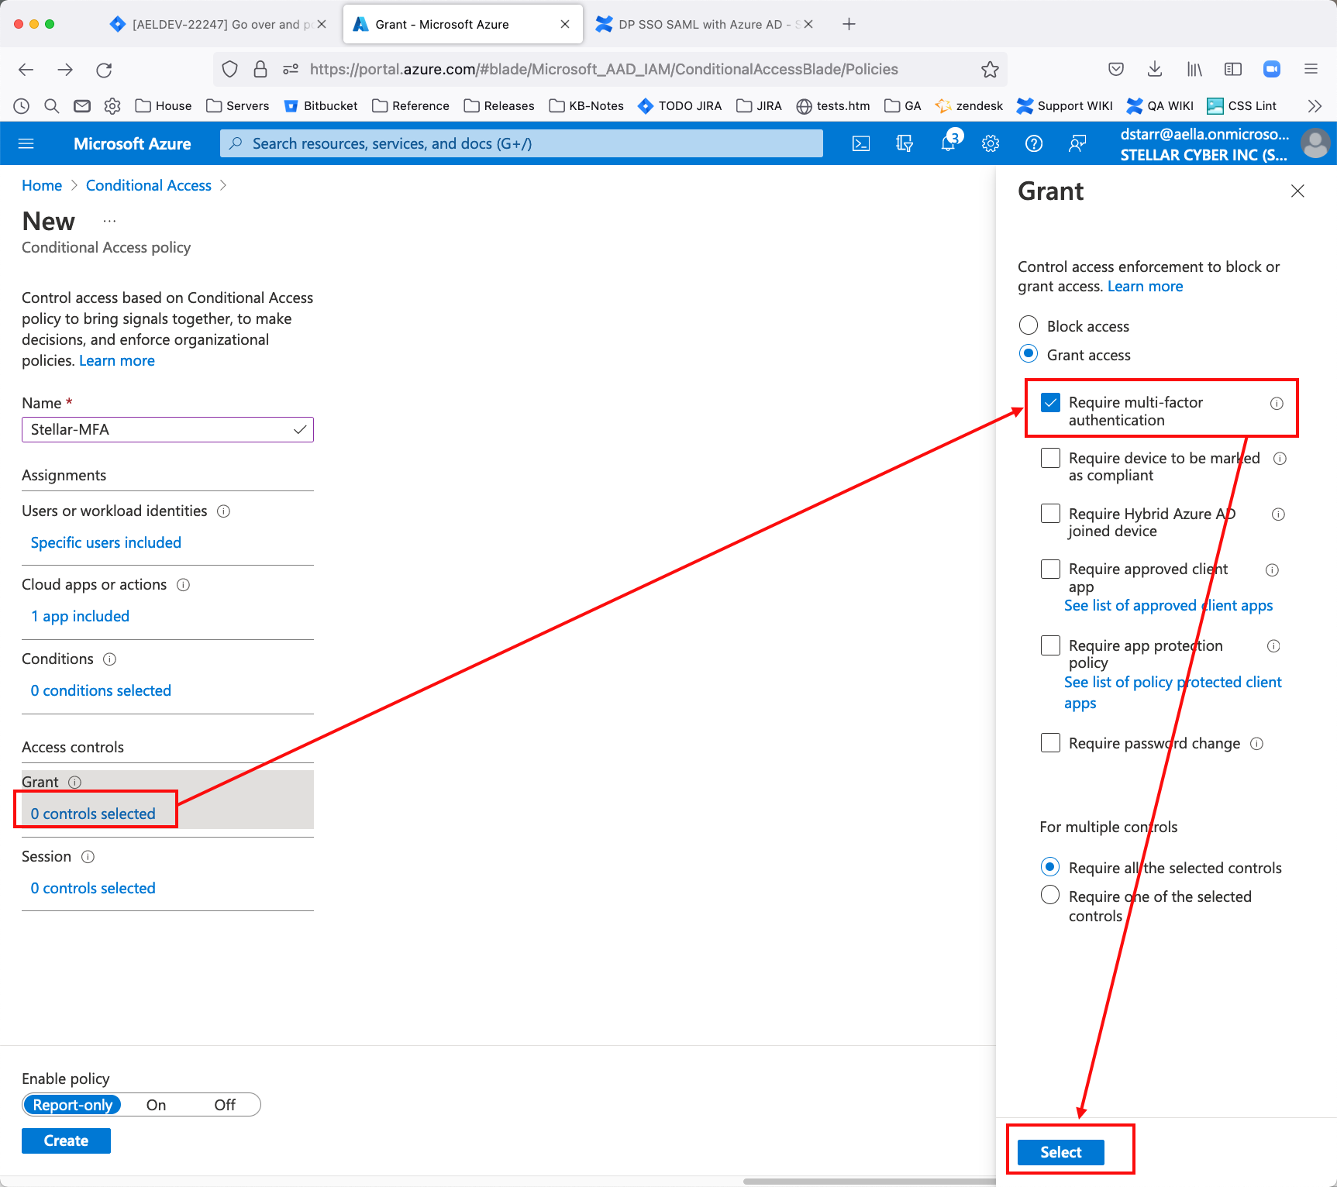Expand the ellipsis menu beside New
Screen dimensions: 1337x1187
click(109, 222)
